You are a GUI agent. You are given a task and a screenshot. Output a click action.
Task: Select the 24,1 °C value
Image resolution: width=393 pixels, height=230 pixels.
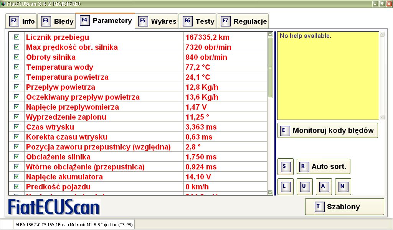(x=198, y=77)
